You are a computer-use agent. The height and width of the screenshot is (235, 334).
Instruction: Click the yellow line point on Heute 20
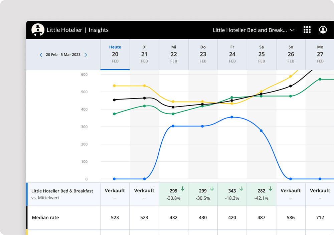pos(114,86)
